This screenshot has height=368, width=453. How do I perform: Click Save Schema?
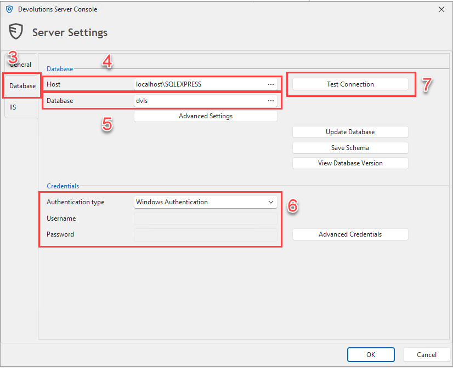pos(350,148)
